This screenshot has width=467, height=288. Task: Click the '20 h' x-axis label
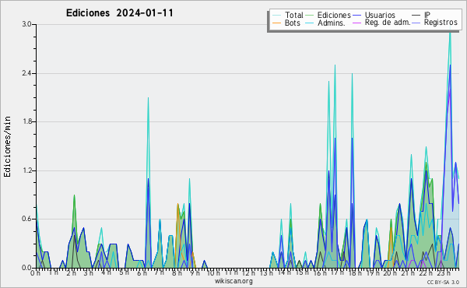coord(390,273)
